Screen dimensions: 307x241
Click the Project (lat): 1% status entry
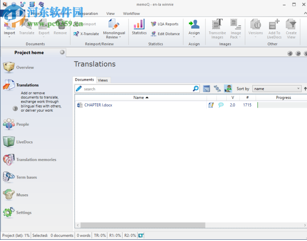(x=16, y=236)
